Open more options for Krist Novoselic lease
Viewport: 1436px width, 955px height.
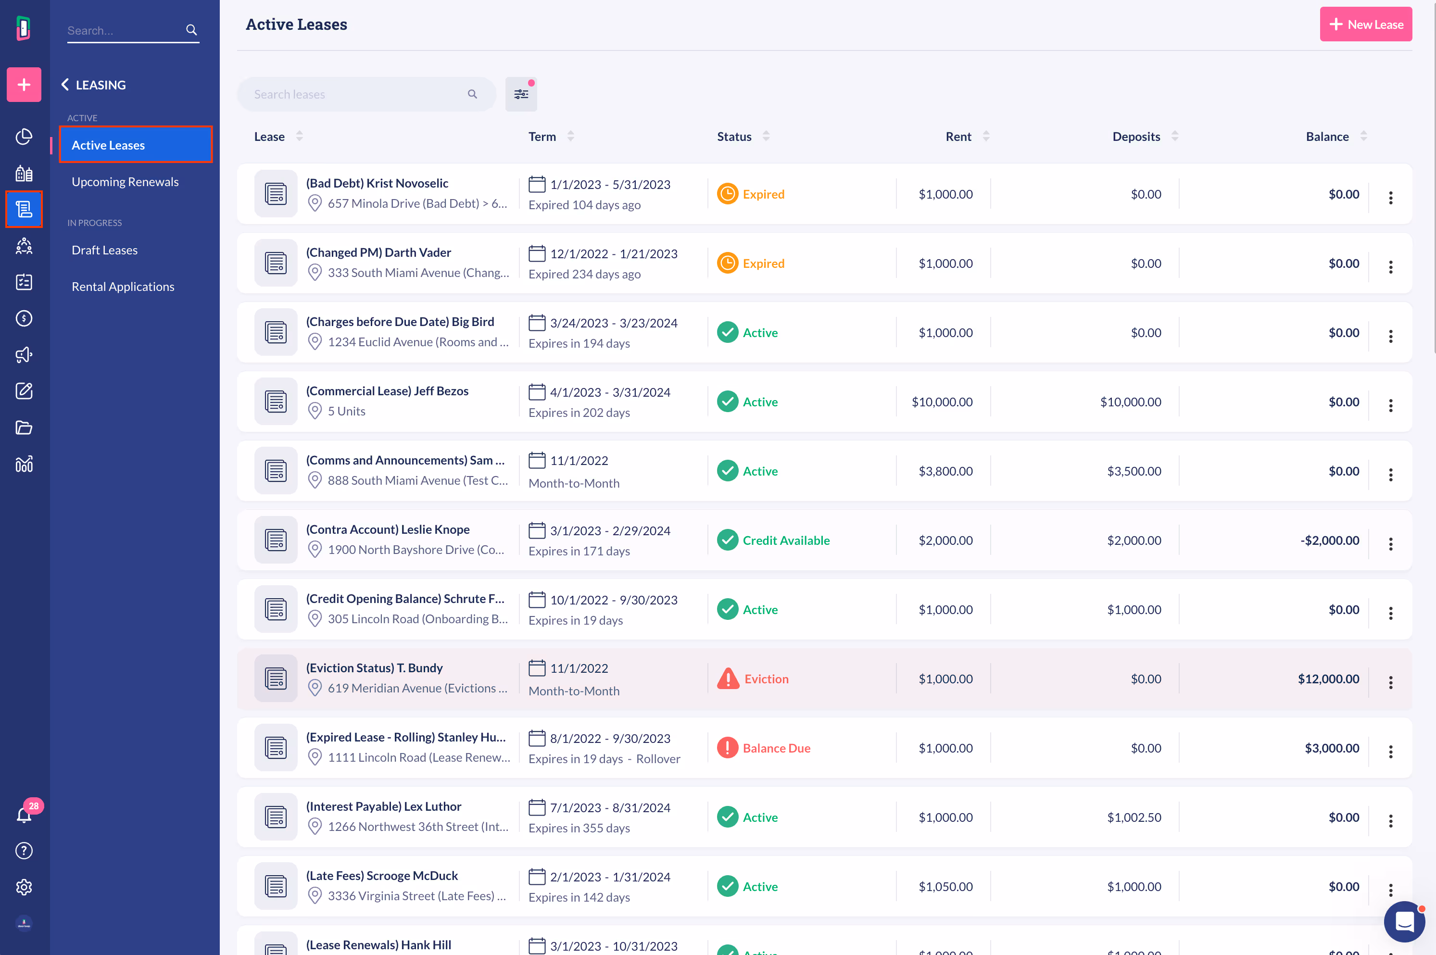click(x=1390, y=197)
